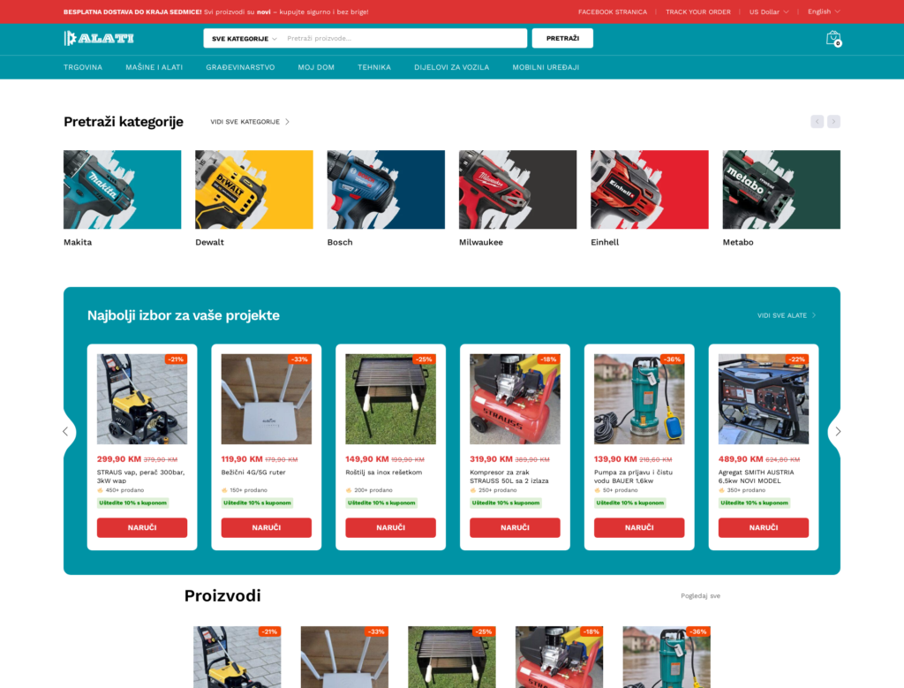This screenshot has height=688, width=904.
Task: Click title 'Kompresor za zrak STRAUSS 50L'
Action: (509, 476)
